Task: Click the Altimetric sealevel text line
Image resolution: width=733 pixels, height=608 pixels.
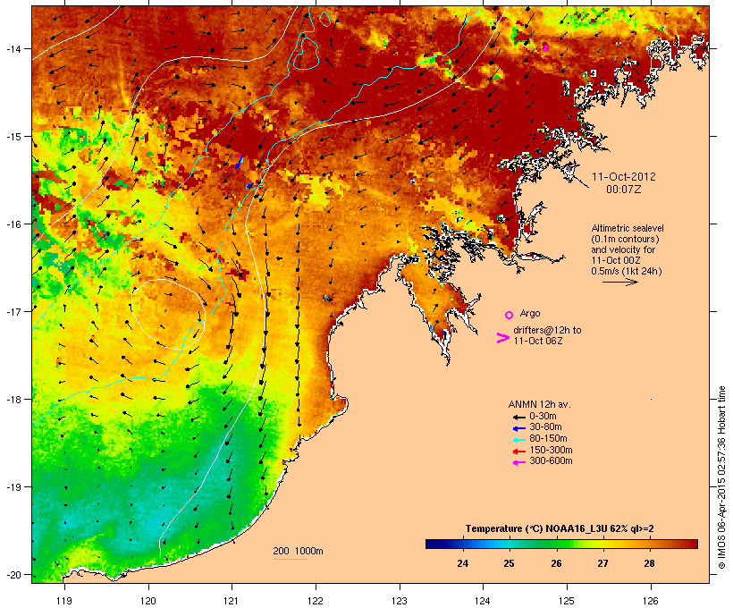Action: 628,228
